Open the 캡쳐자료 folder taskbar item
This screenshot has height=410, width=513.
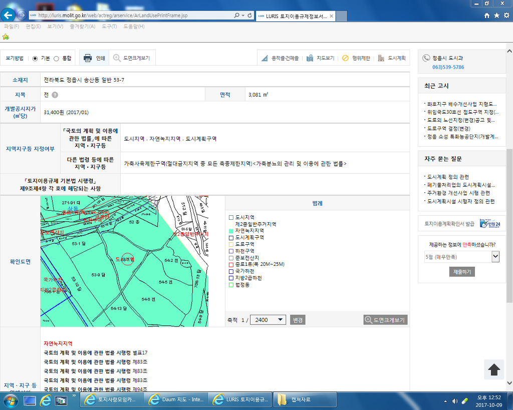[305, 399]
